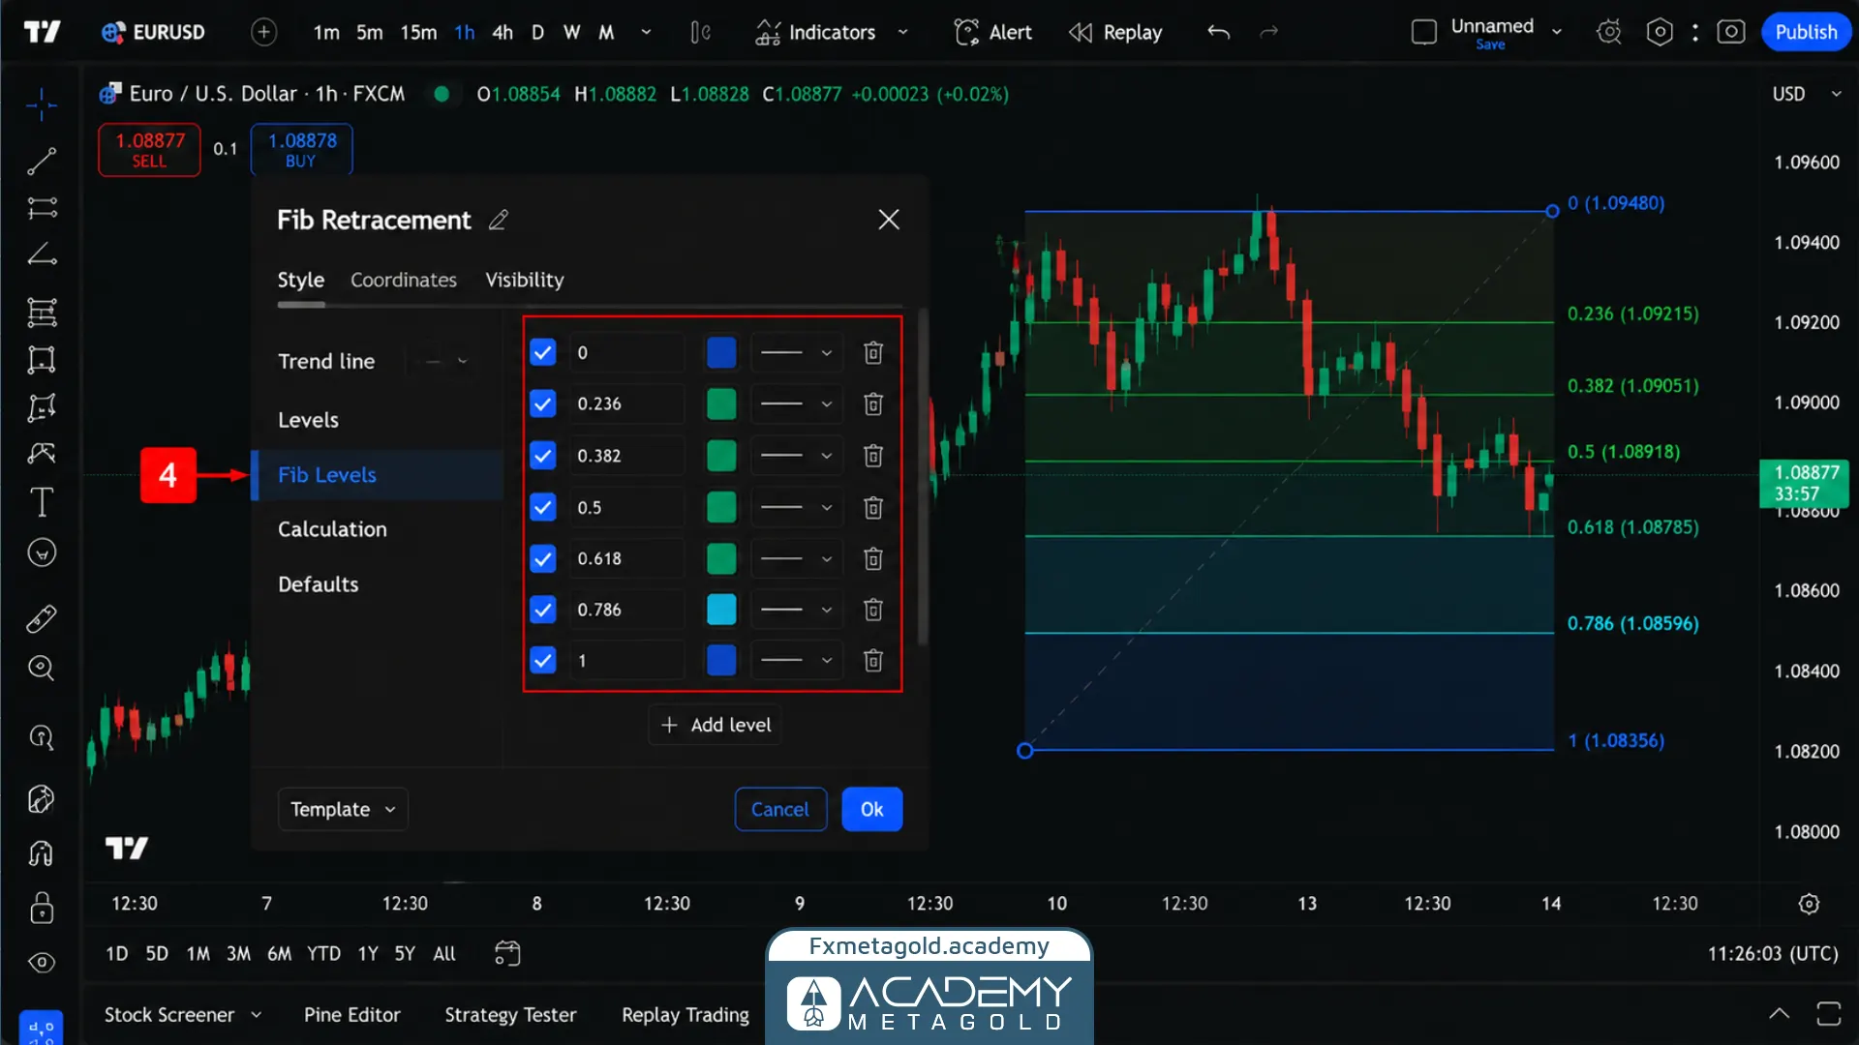Expand the Indicators favorites dropdown arrow
This screenshot has height=1045, width=1859.
click(x=903, y=32)
